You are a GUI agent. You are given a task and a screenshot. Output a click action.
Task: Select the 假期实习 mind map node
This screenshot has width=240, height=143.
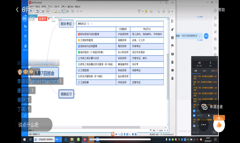coord(66,94)
